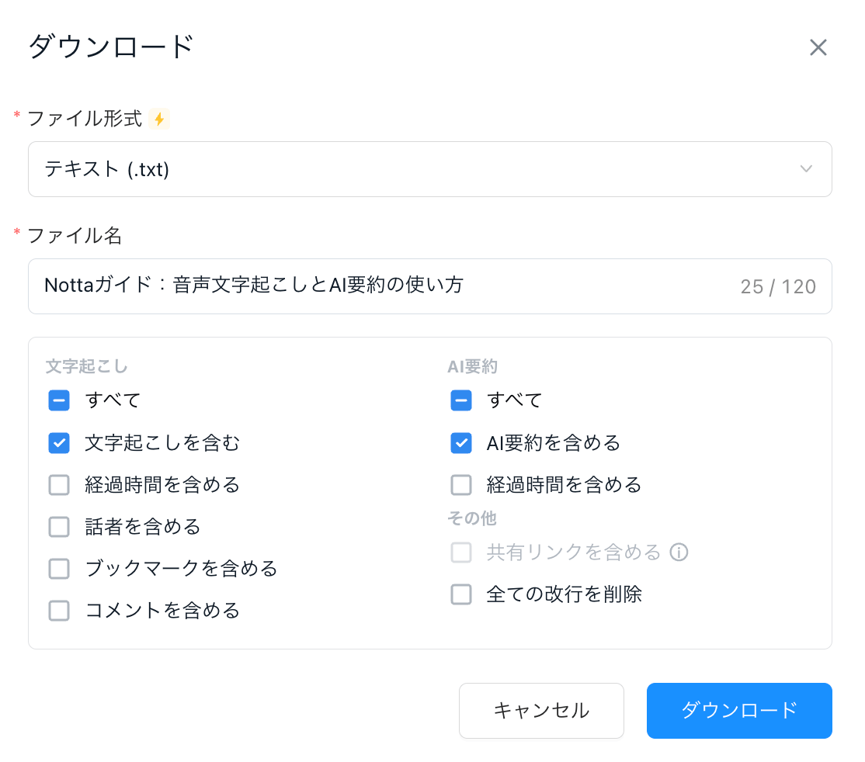The height and width of the screenshot is (762, 865).
Task: Click the 文字起こし section heading
Action: pos(87,366)
